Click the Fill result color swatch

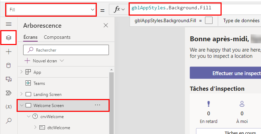(x=209, y=21)
